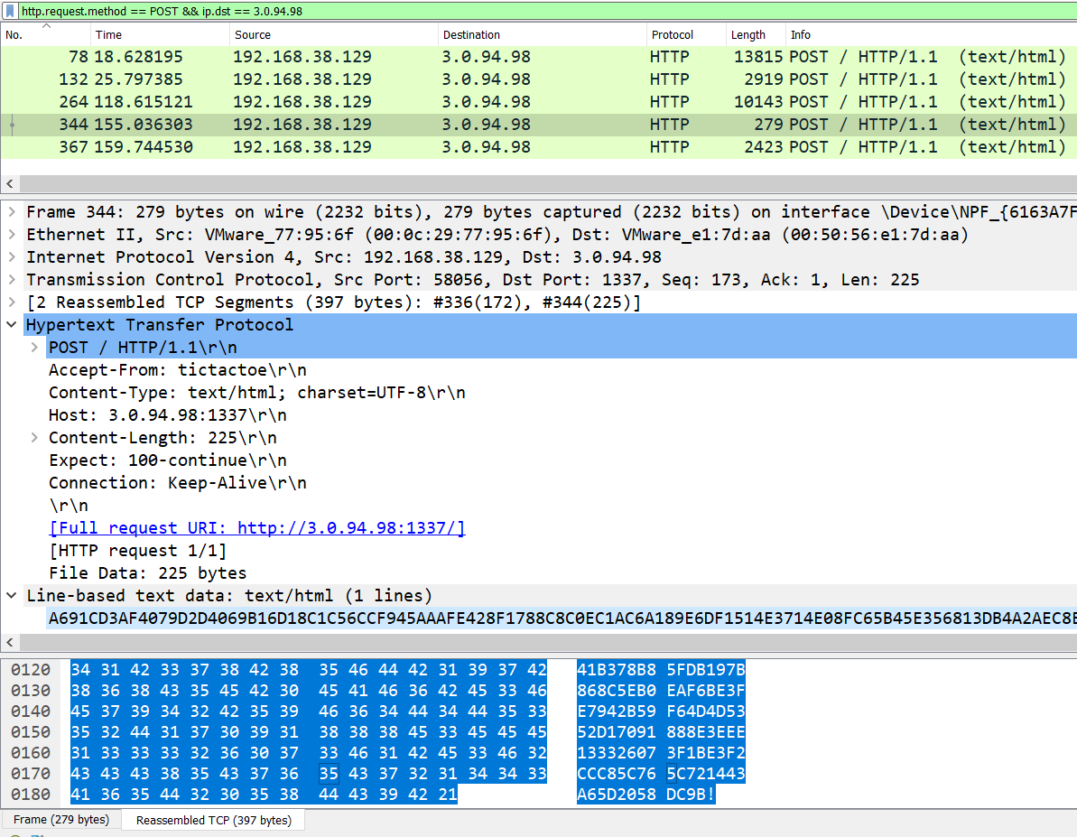Switch to the Reassembled TCP tab
The width and height of the screenshot is (1077, 837).
coord(213,820)
